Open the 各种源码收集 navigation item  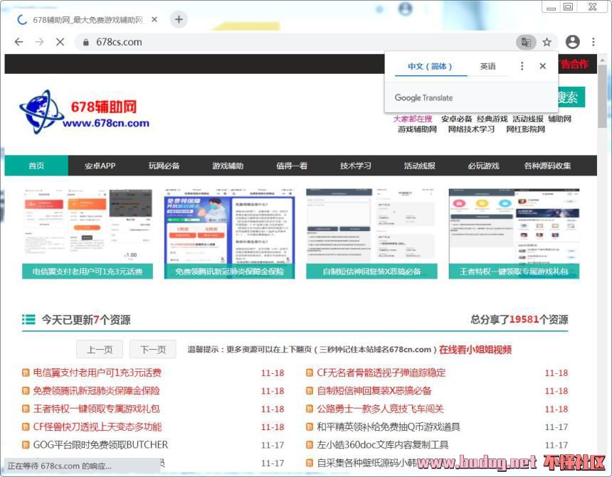547,166
